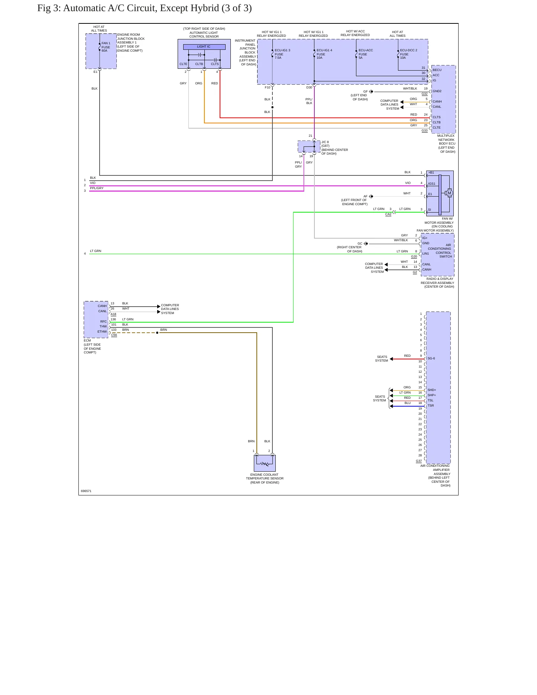Select the CA2 connector reference

point(388,214)
